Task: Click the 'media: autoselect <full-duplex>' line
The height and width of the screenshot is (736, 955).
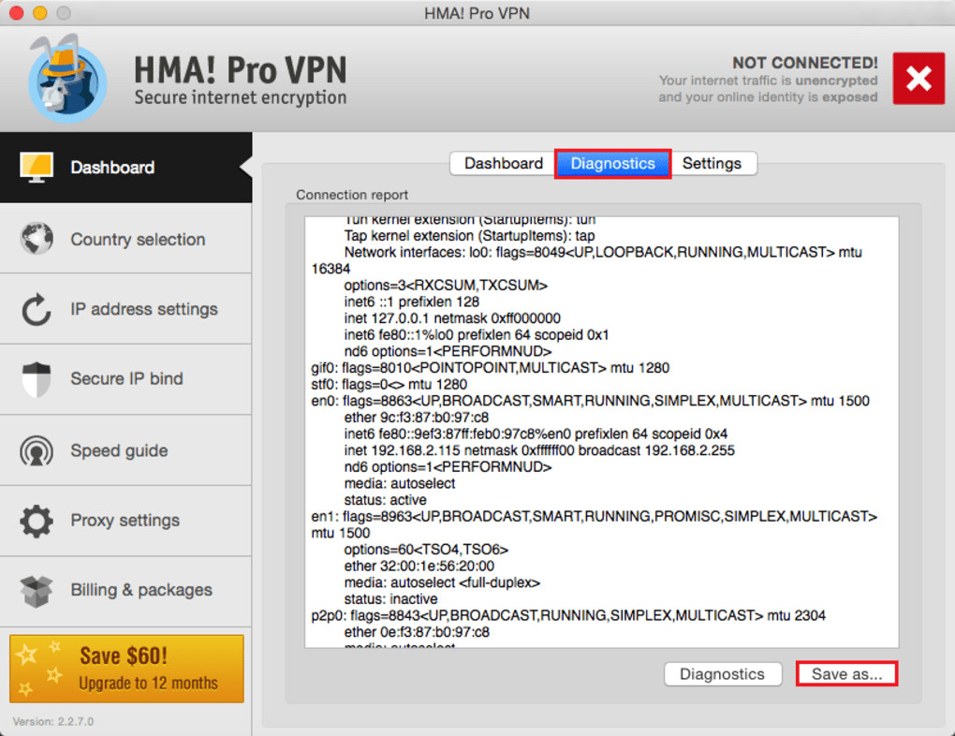Action: (x=442, y=582)
